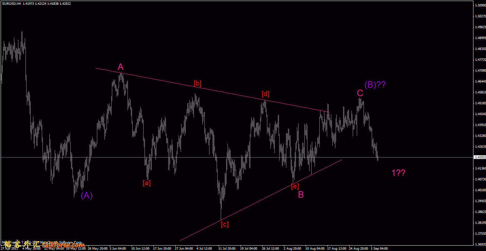Viewport: 486px width, 251px height.
Task: Click time axis label 26 May 20:00
Action: pyautogui.click(x=98, y=249)
